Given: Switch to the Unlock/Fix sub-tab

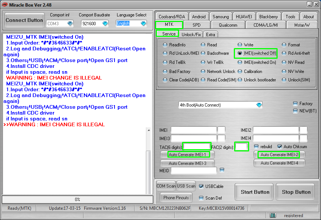Looking at the screenshot, I should click(191, 34).
